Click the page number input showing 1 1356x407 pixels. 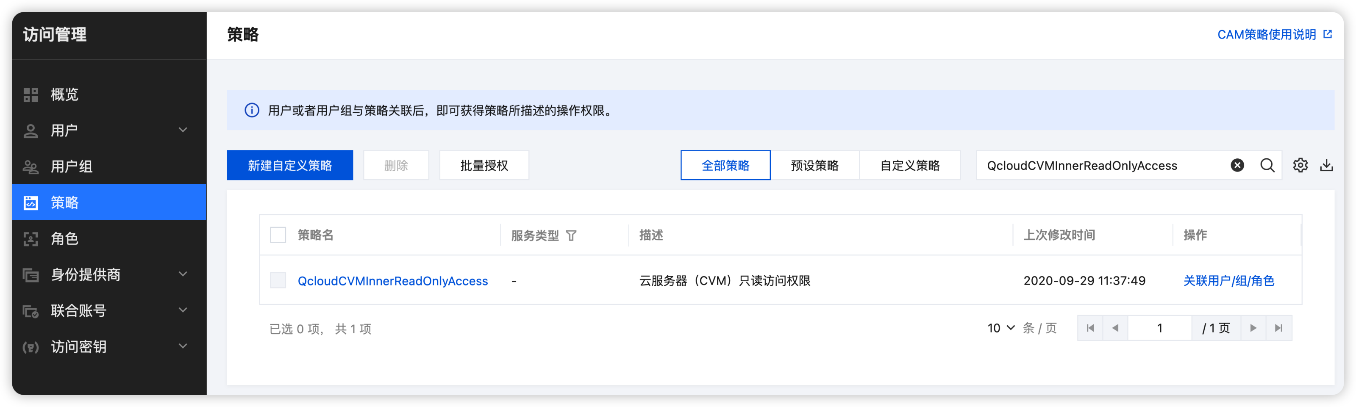tap(1160, 328)
